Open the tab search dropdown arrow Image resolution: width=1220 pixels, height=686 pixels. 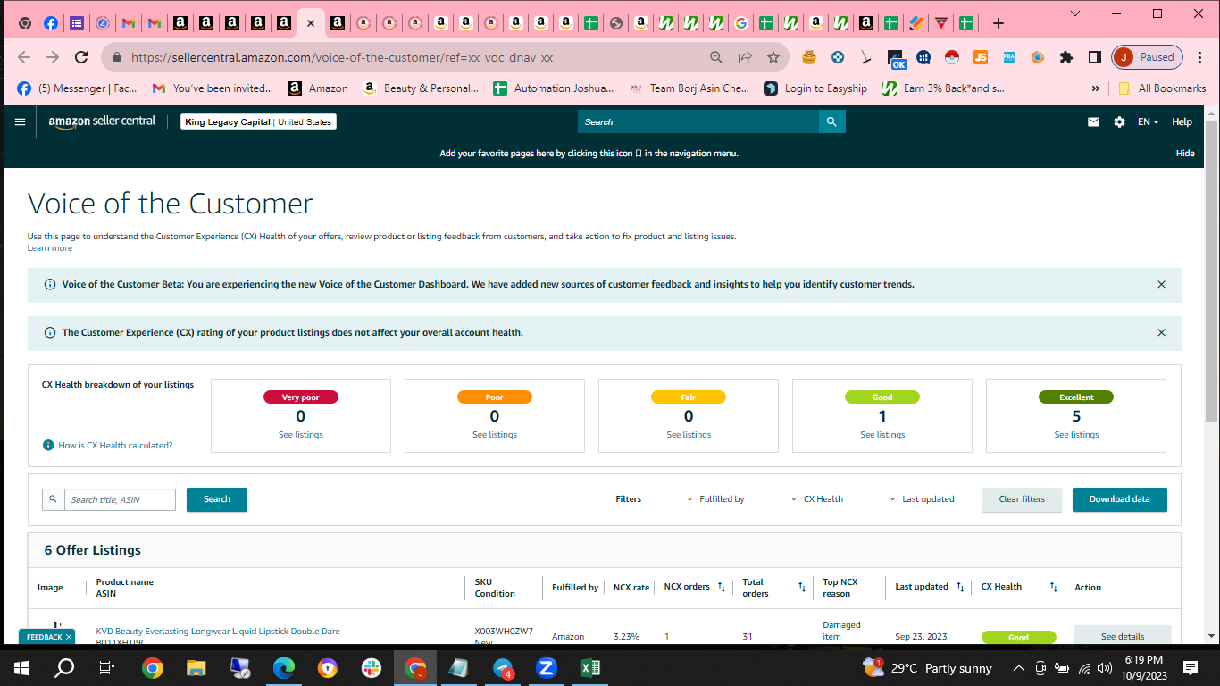(x=1075, y=13)
